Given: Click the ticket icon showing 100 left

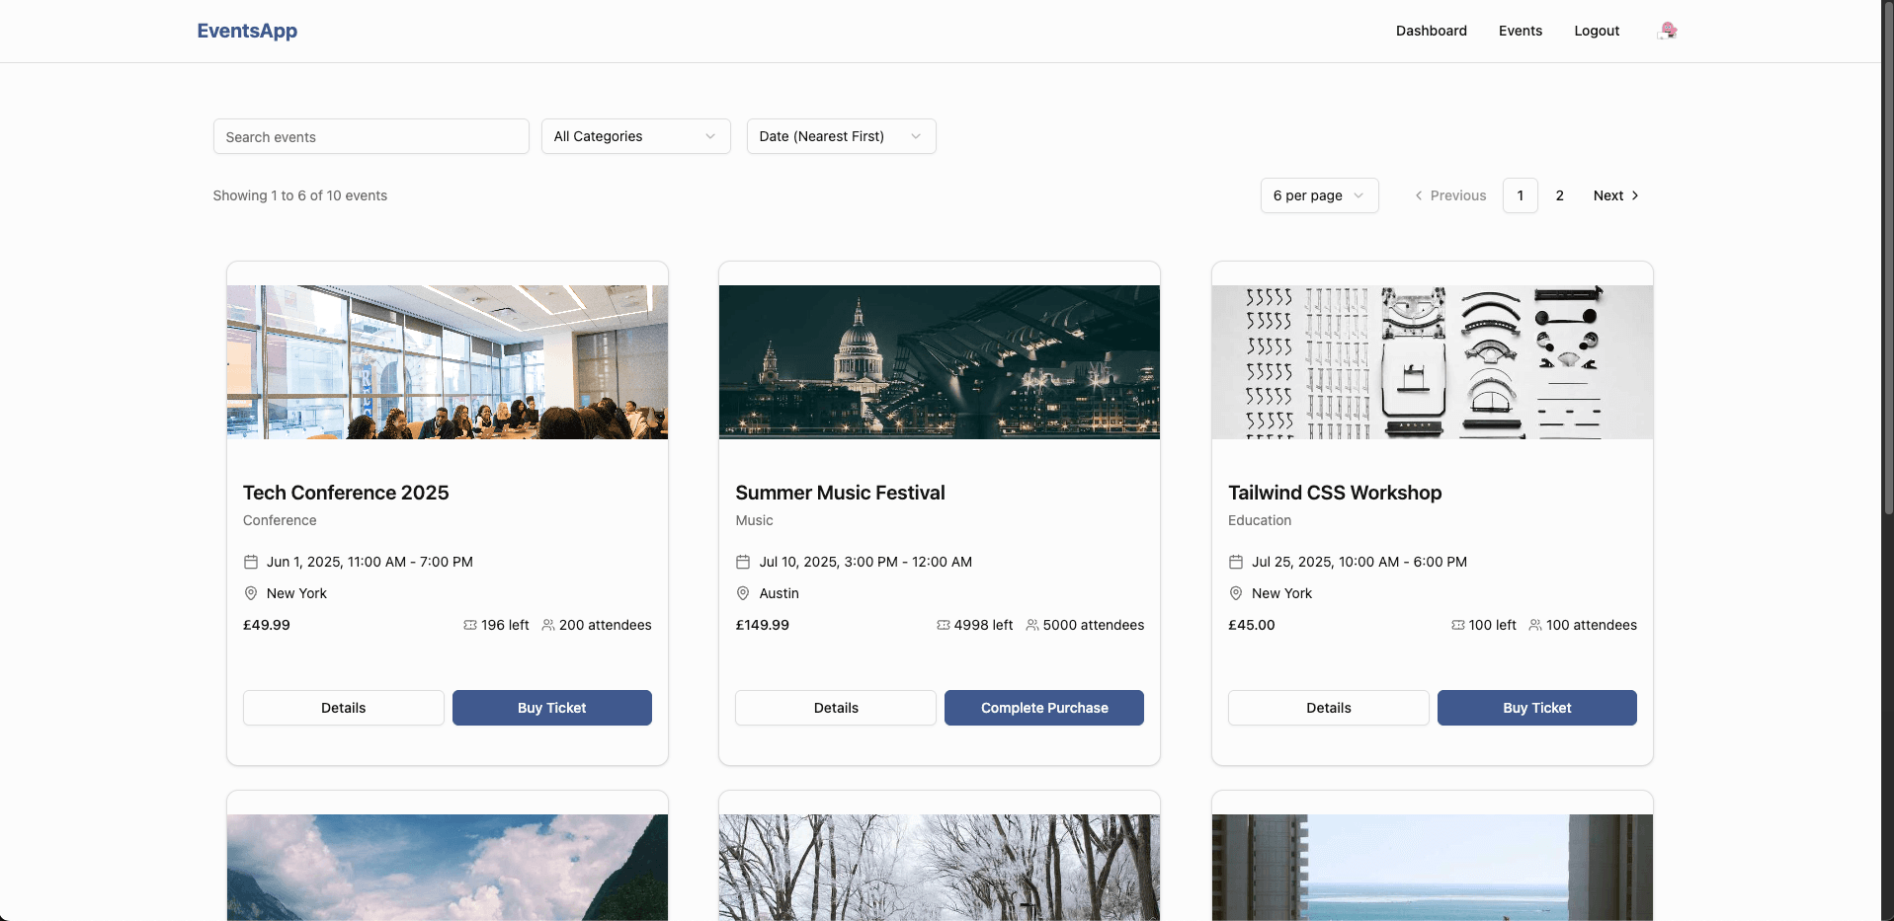Looking at the screenshot, I should [x=1457, y=625].
